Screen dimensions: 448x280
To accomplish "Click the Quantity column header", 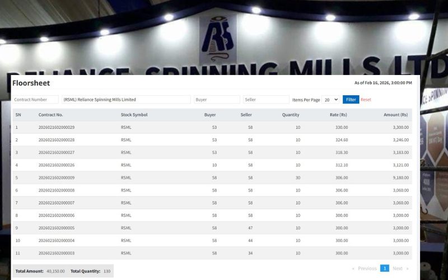I will (291, 115).
